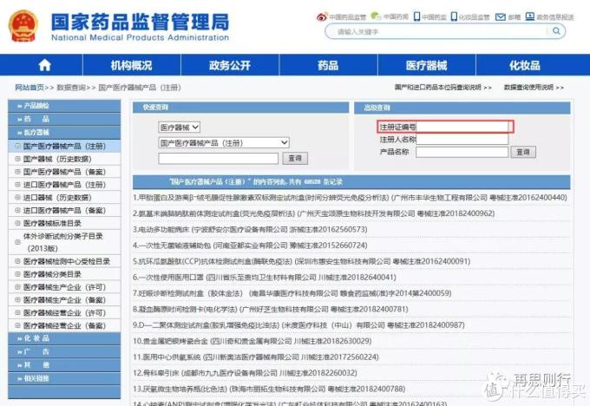The height and width of the screenshot is (406, 590).
Task: Open record 5 抗环瓜氨酸肽(CCP)抗体检测试剂盒
Action: pyautogui.click(x=301, y=261)
